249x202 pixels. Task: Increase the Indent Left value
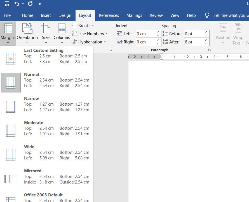[158, 32]
